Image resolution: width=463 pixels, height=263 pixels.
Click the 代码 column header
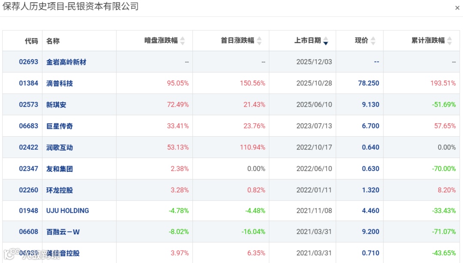pos(31,41)
